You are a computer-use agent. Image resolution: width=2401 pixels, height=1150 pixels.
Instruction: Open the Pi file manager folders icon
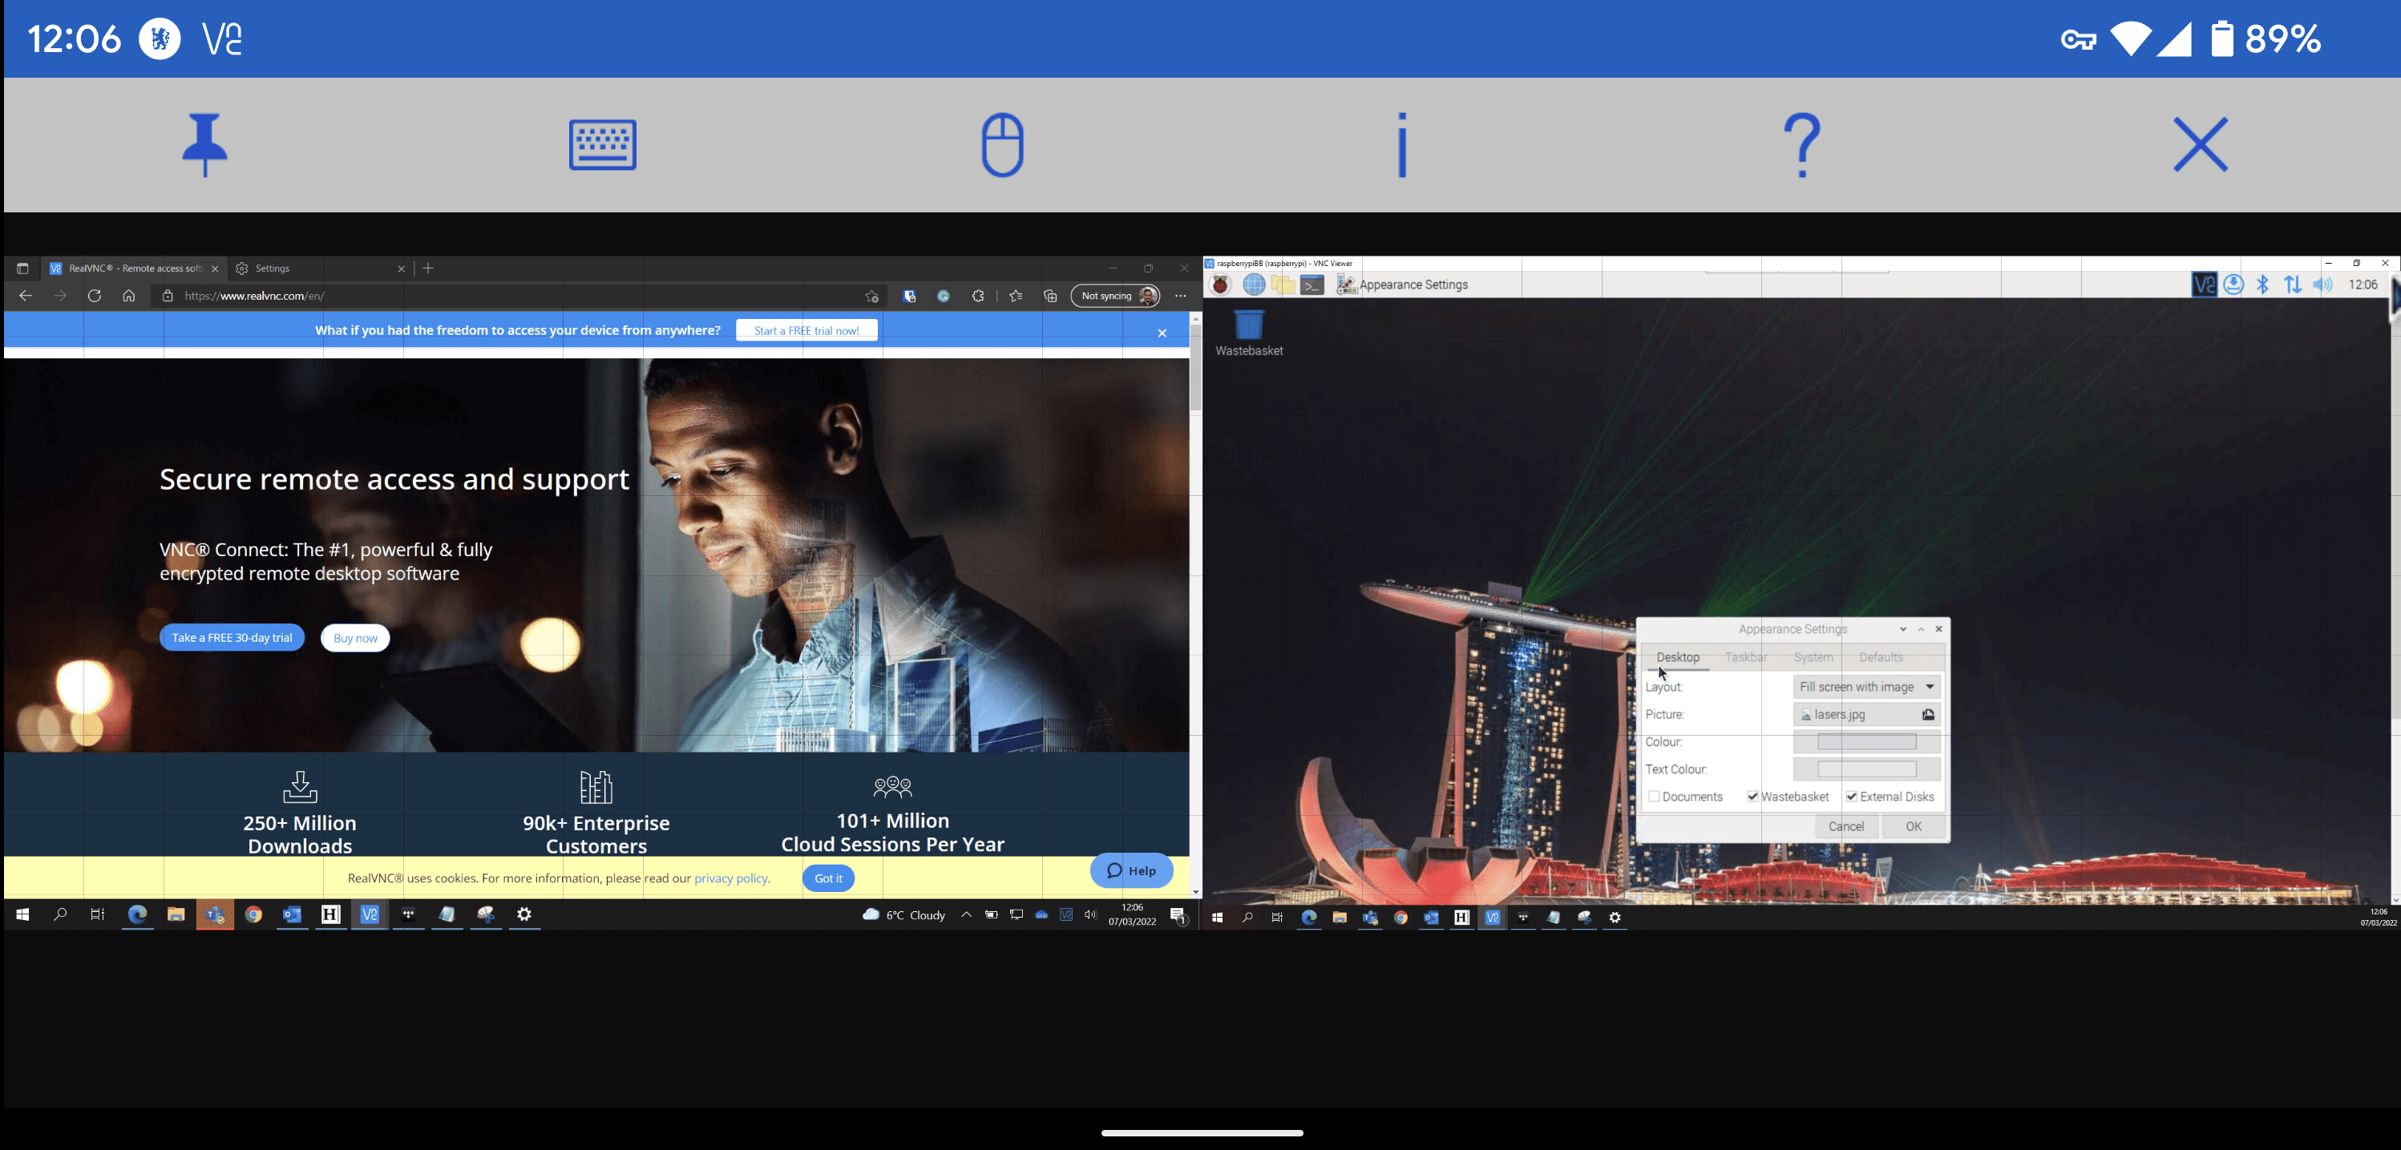click(x=1283, y=284)
